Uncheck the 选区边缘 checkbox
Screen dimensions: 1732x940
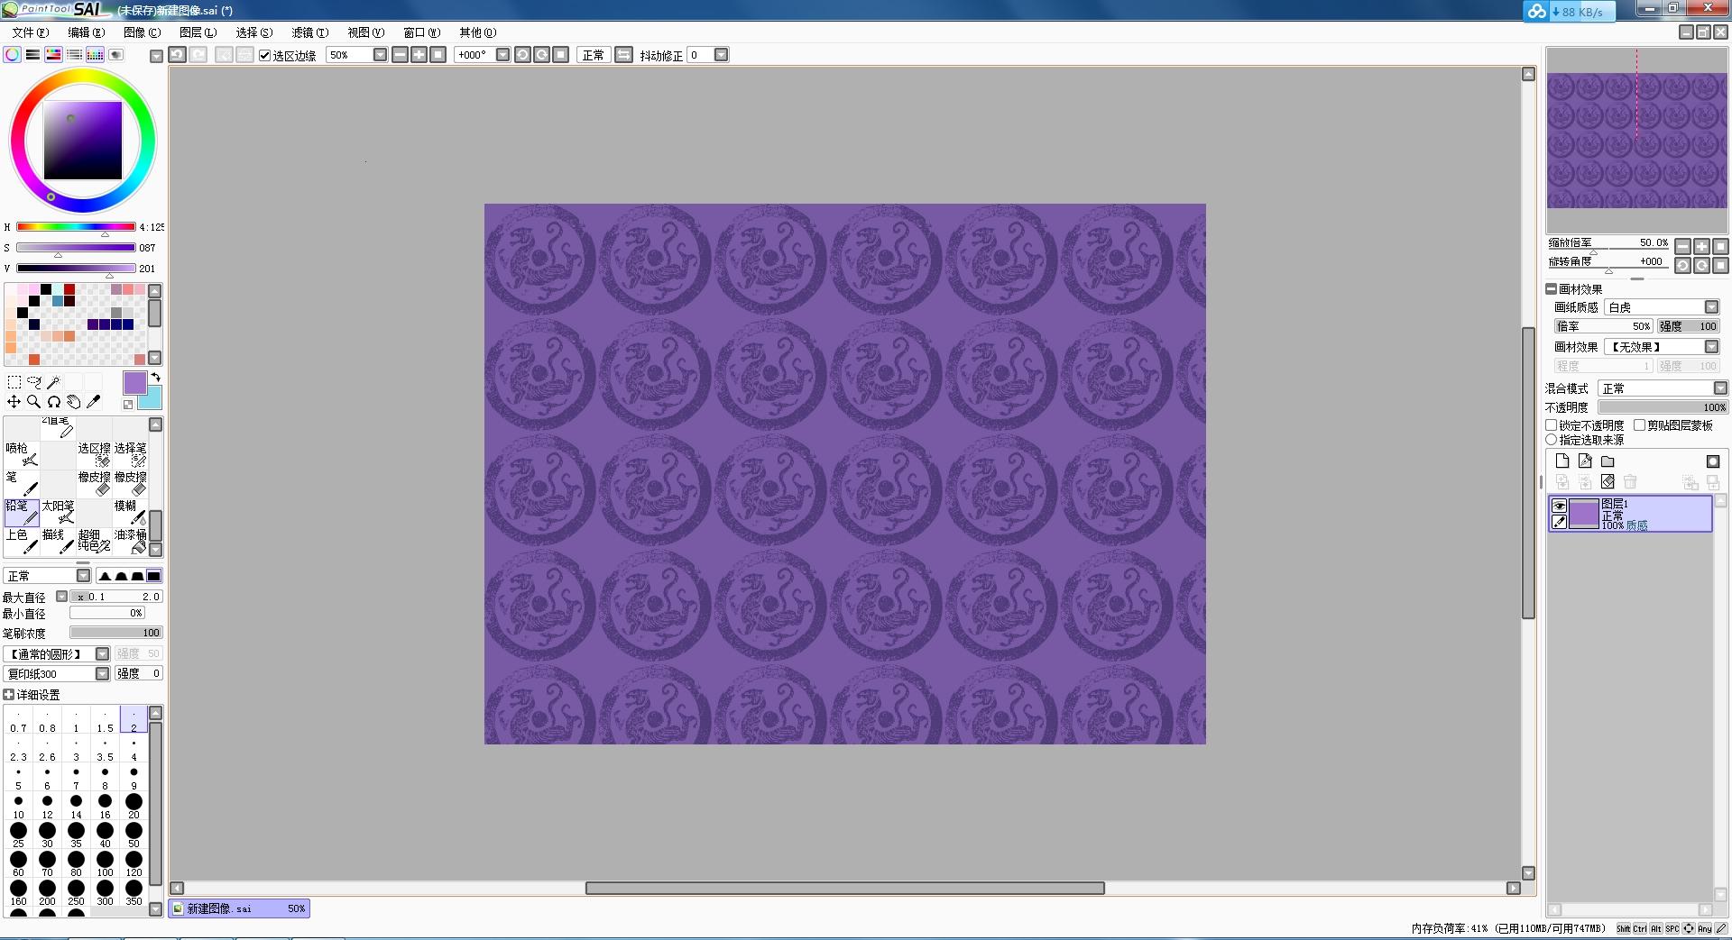click(265, 55)
